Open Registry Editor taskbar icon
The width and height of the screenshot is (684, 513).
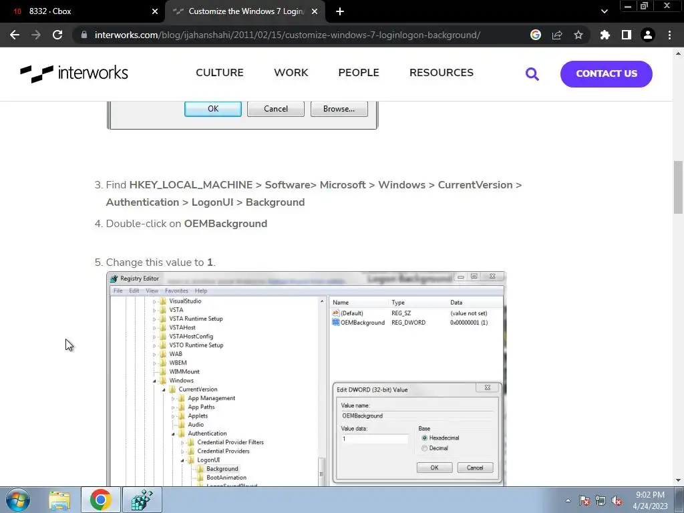coord(142,500)
